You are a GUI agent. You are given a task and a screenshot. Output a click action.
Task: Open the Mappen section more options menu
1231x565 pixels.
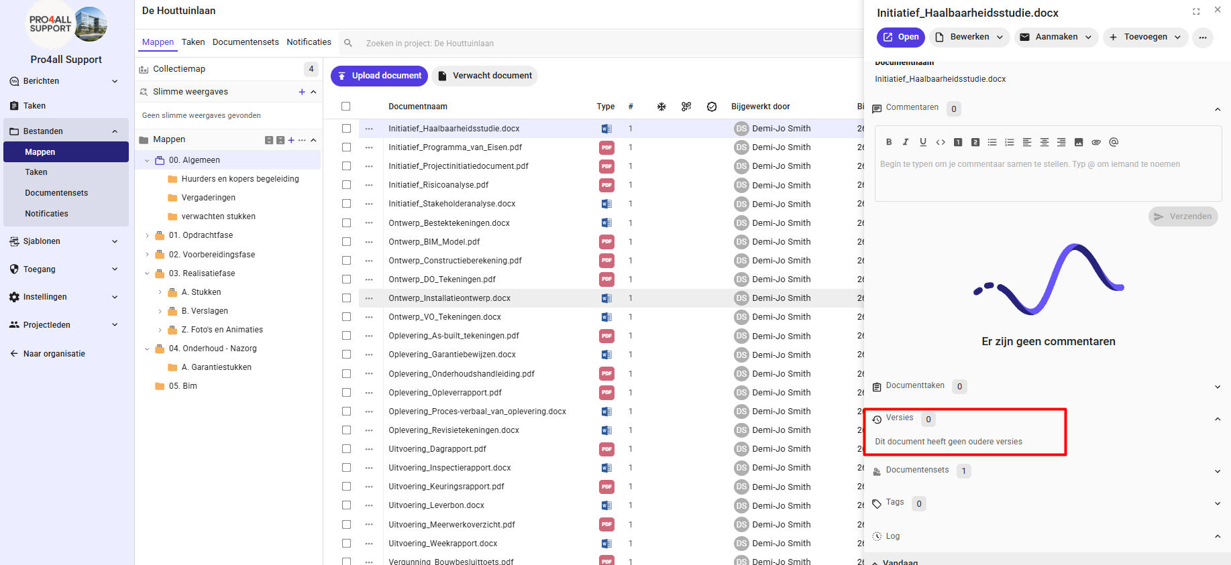[302, 140]
